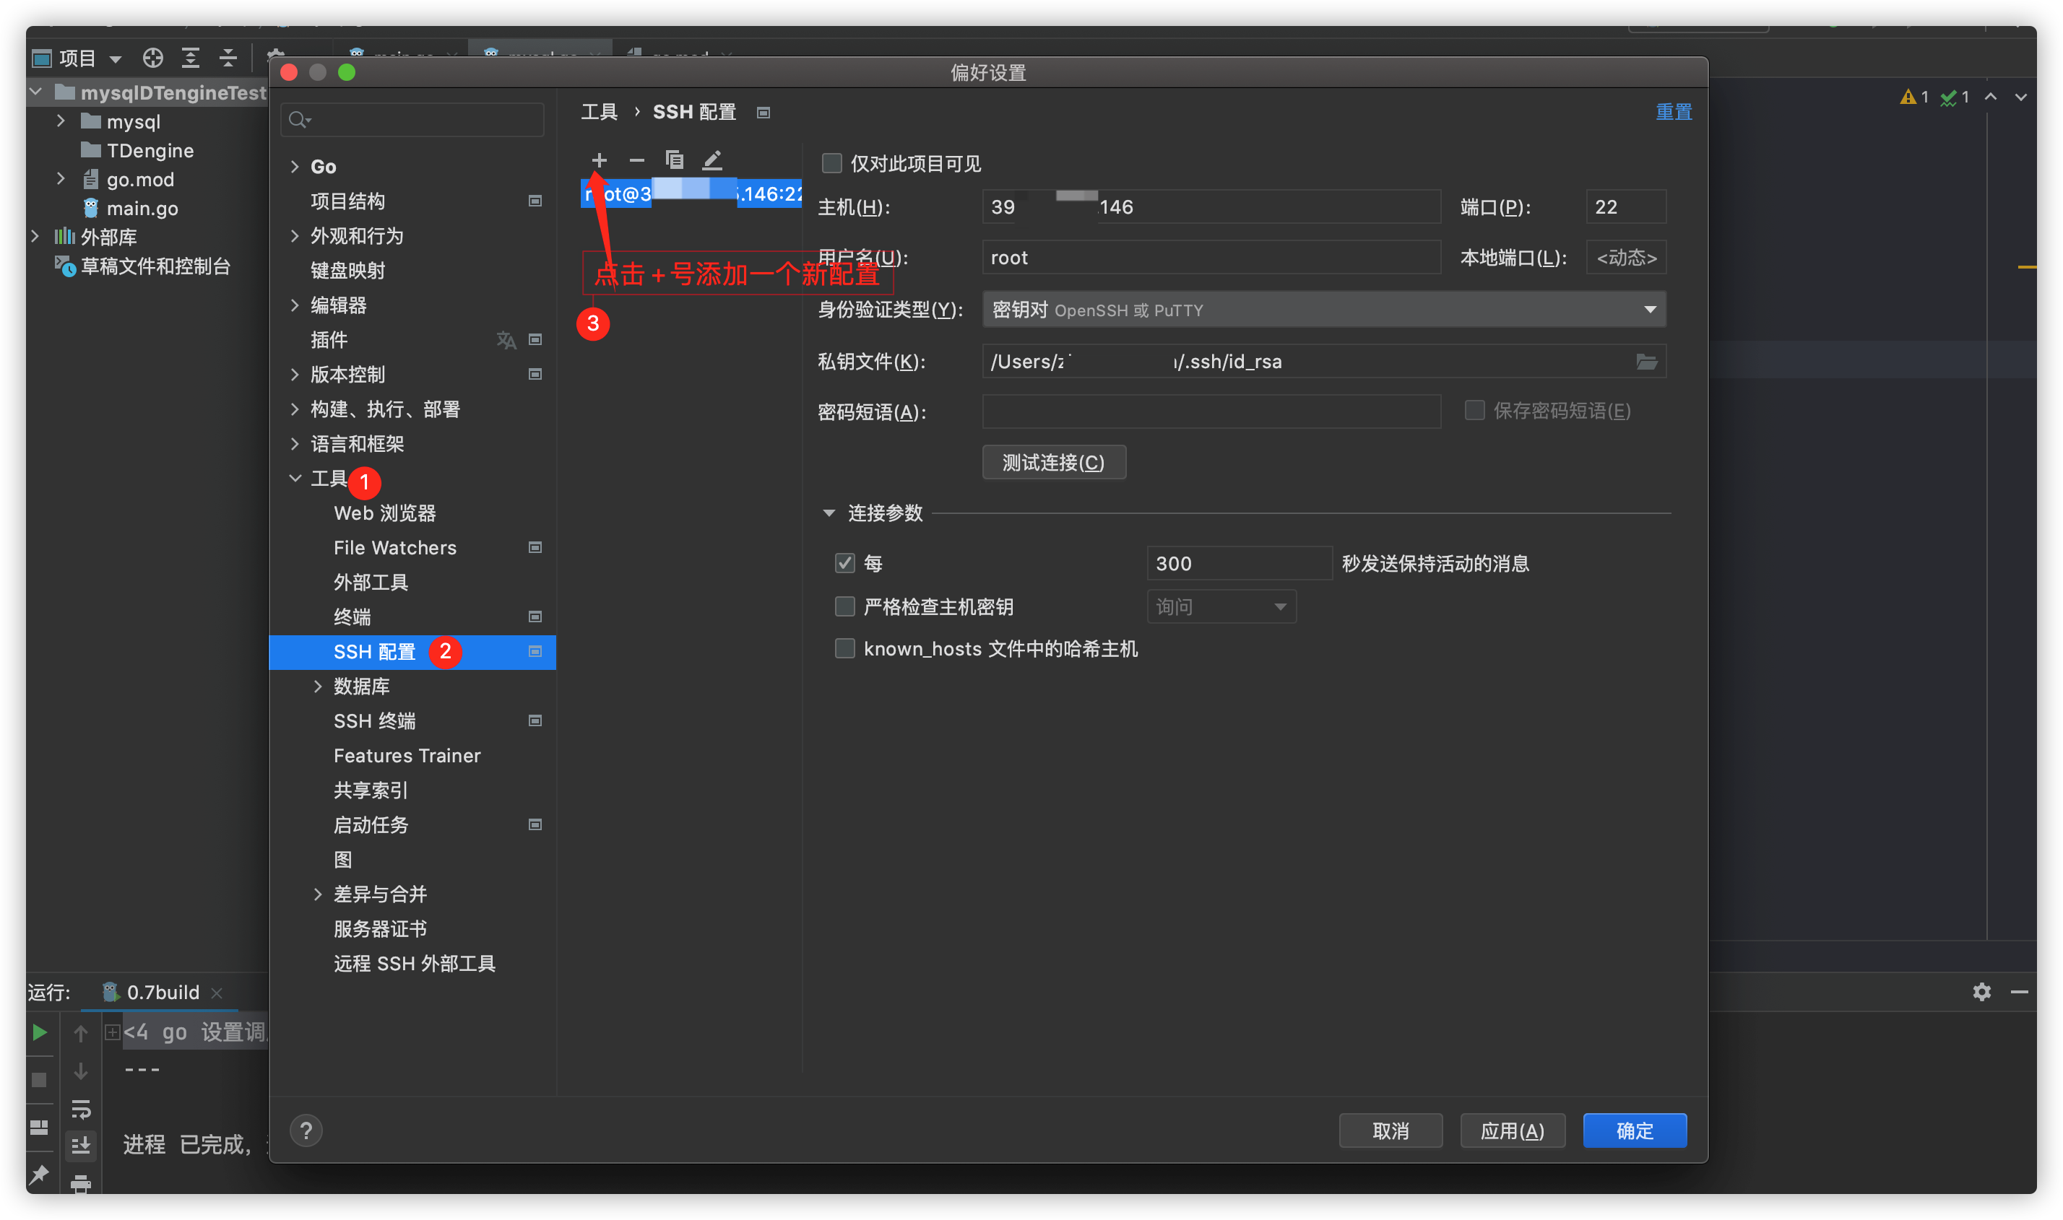This screenshot has width=2063, height=1220.
Task: Browse for private key file folder icon
Action: 1646,362
